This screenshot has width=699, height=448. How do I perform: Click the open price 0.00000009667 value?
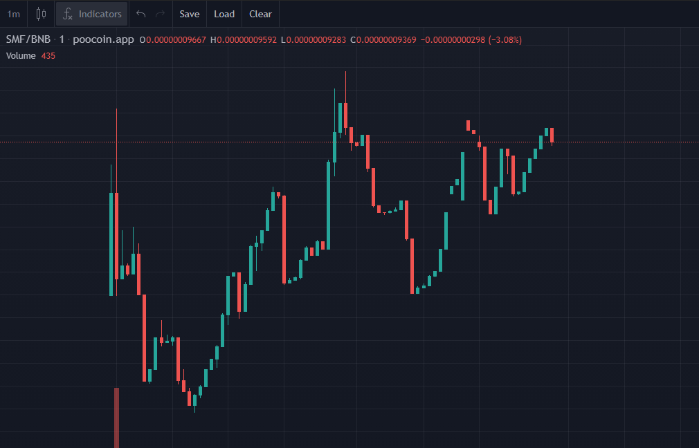(176, 39)
